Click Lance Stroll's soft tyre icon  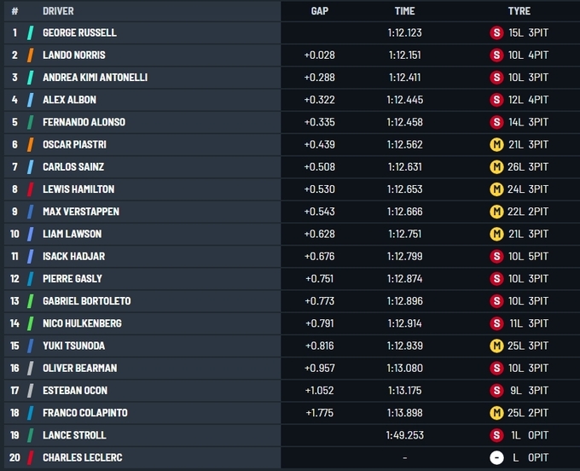496,435
